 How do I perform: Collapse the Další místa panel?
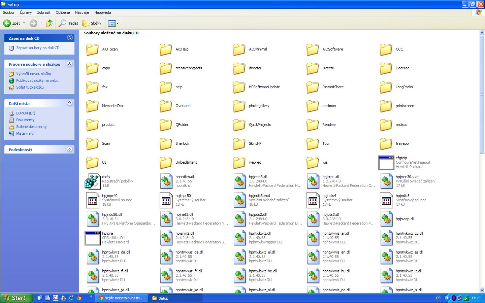click(70, 103)
